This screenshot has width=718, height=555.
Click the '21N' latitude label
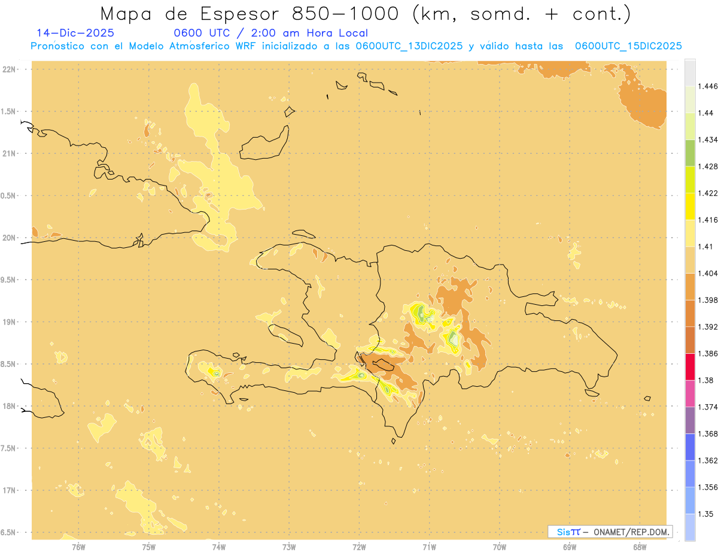coord(9,153)
